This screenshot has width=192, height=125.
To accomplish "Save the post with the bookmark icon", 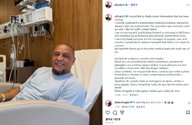I will (x=188, y=113).
